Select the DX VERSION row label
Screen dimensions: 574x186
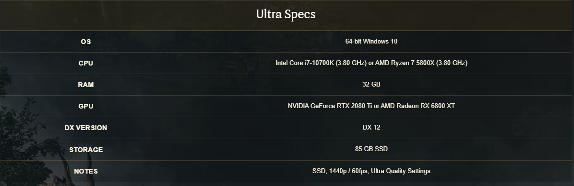pos(85,128)
